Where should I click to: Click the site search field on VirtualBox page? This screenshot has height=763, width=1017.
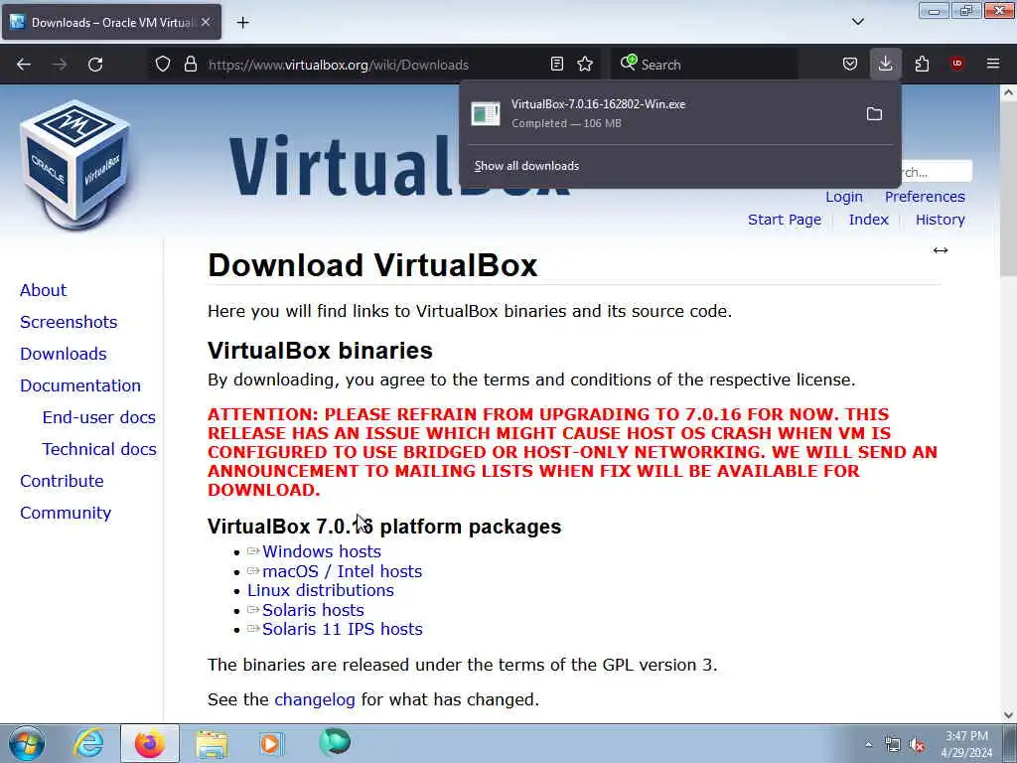937,172
